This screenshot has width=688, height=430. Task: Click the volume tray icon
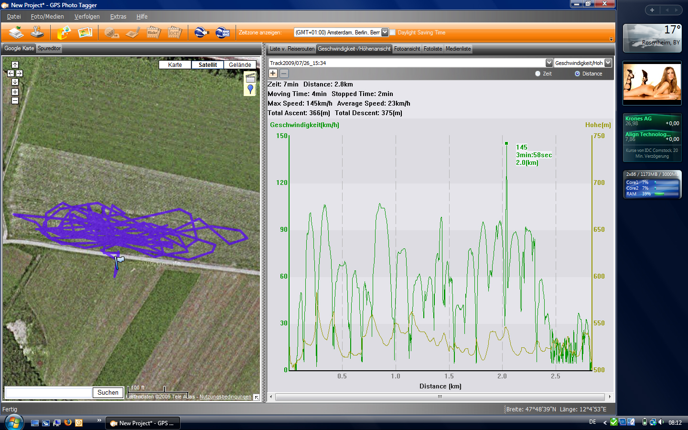[661, 422]
